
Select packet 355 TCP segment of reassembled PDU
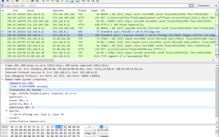click(108, 56)
